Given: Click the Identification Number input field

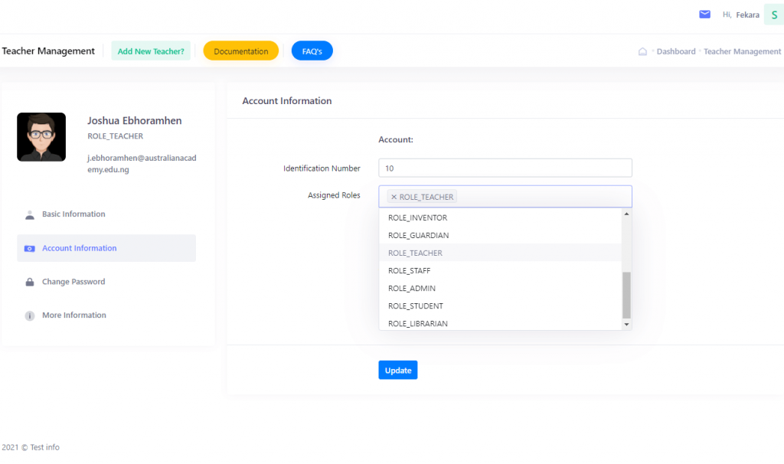Looking at the screenshot, I should coord(505,168).
